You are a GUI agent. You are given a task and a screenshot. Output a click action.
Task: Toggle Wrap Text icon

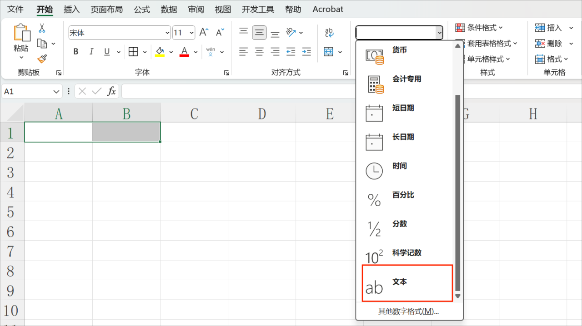point(329,32)
